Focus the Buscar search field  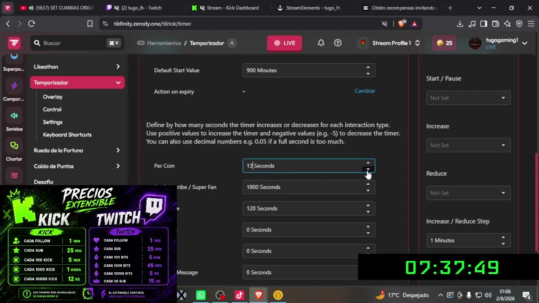(x=76, y=43)
